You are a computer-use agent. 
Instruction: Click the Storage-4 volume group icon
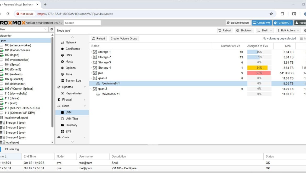coord(95,68)
